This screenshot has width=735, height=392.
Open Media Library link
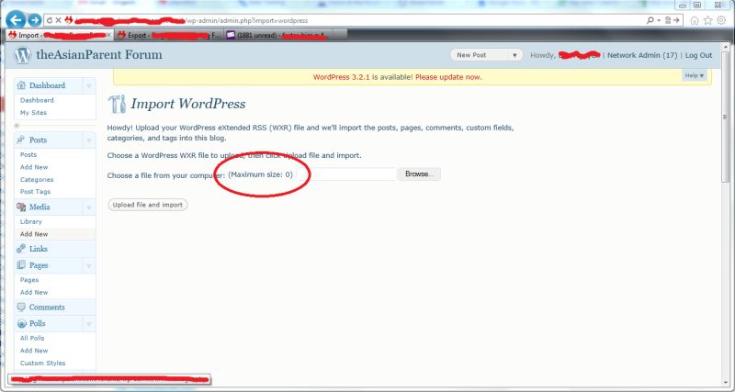tap(31, 221)
